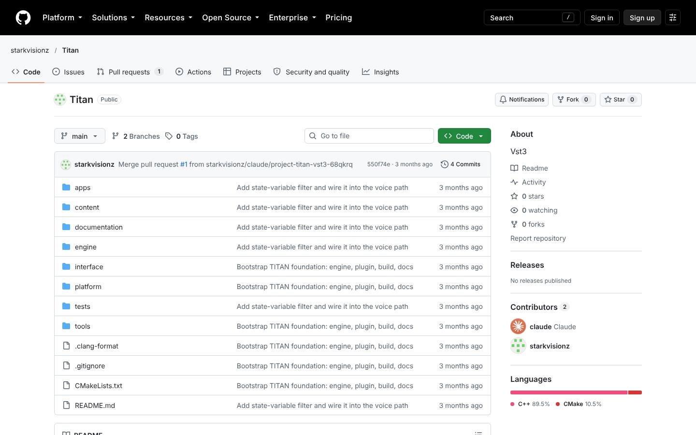Image resolution: width=696 pixels, height=435 pixels.
Task: Click the Sign up button
Action: (642, 17)
